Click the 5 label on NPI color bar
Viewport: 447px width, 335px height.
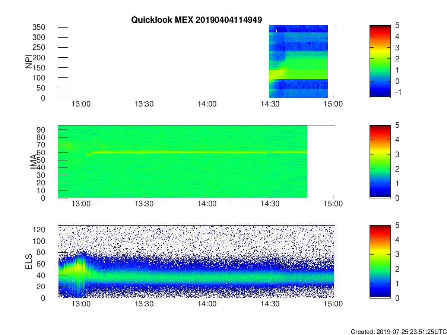(x=397, y=26)
